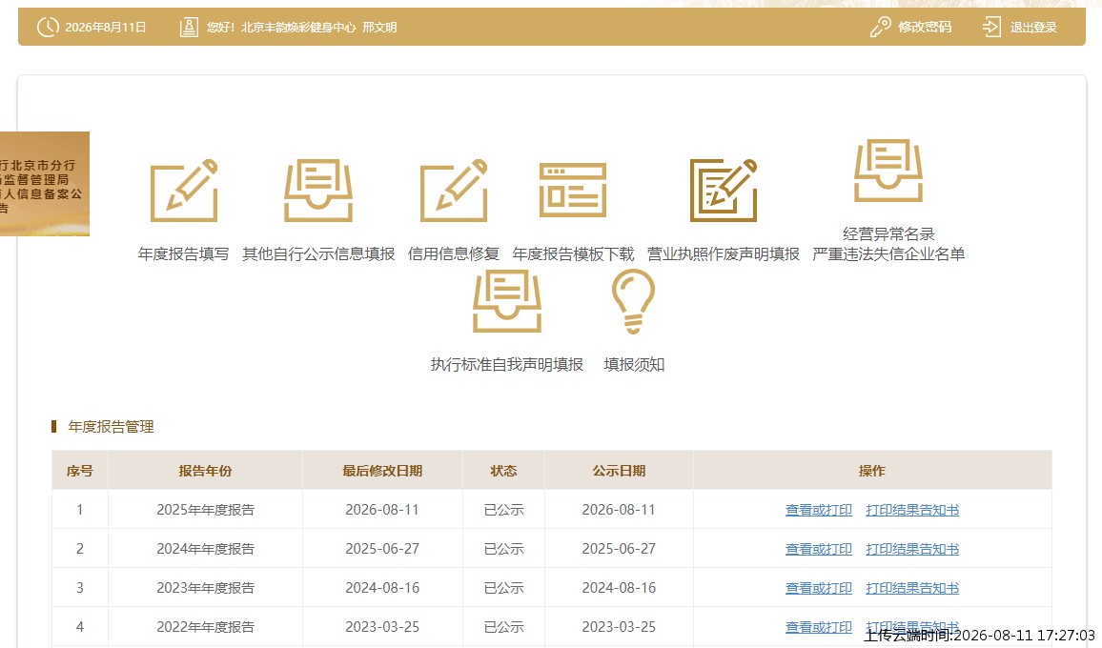1102x648 pixels.
Task: Click the 报告年份 column header
Action: 205,471
